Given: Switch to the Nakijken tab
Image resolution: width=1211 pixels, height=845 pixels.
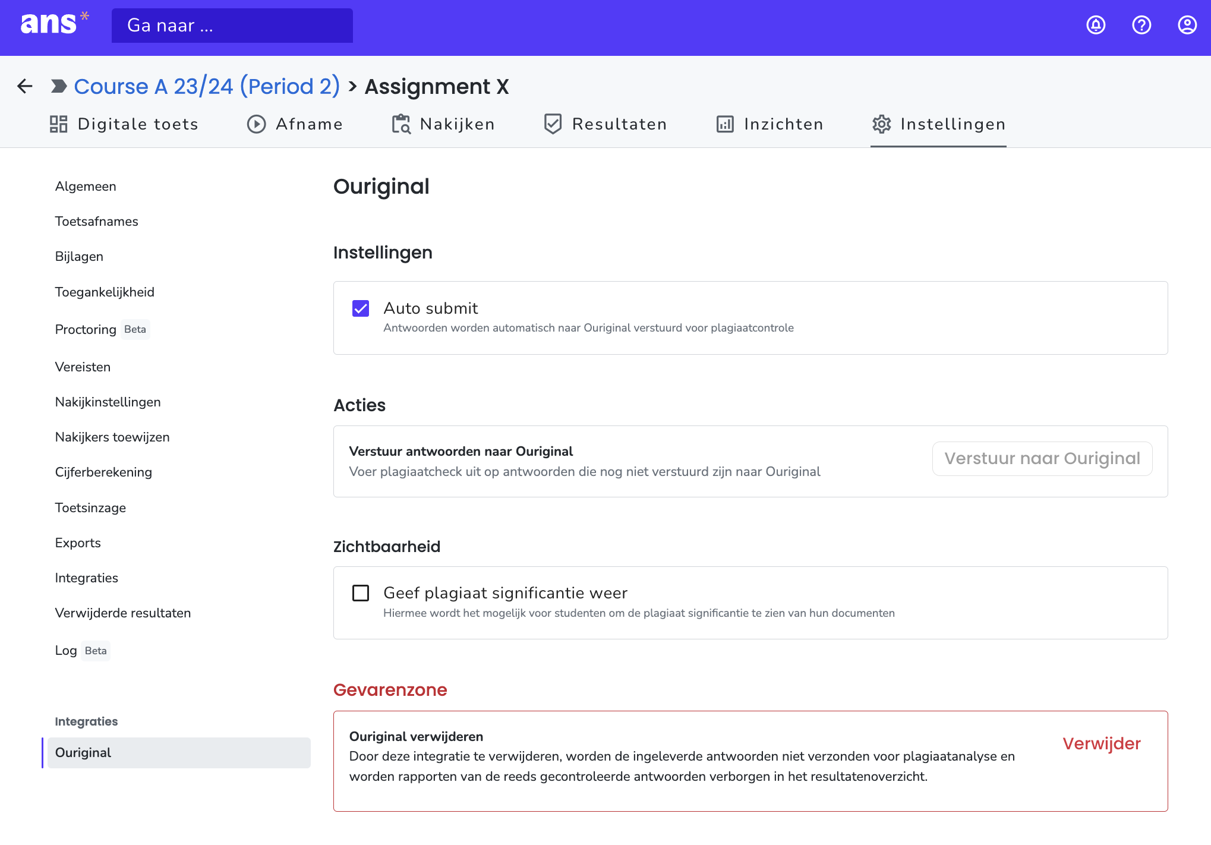Looking at the screenshot, I should click(x=443, y=124).
